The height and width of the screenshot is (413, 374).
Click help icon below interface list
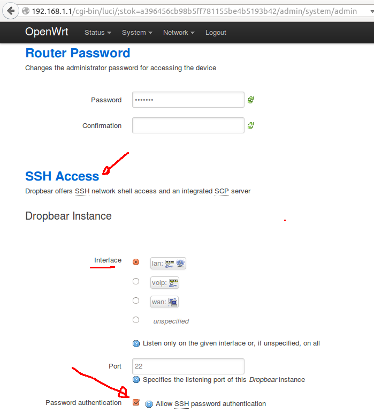coord(136,343)
